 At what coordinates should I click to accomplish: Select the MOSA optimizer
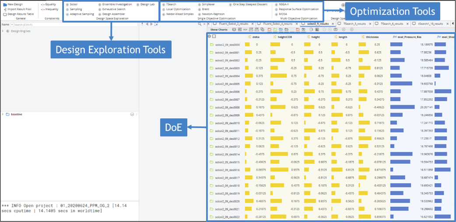pos(281,14)
